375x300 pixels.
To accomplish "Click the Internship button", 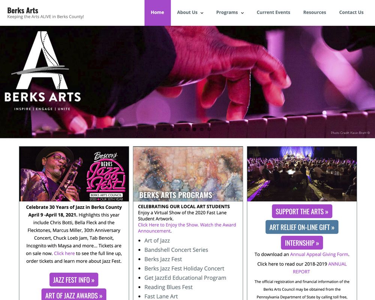I will coord(302,243).
